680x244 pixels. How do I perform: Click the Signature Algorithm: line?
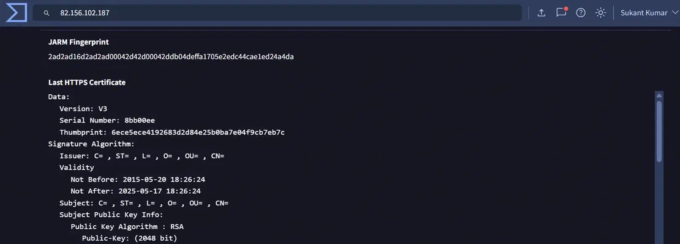coord(91,144)
